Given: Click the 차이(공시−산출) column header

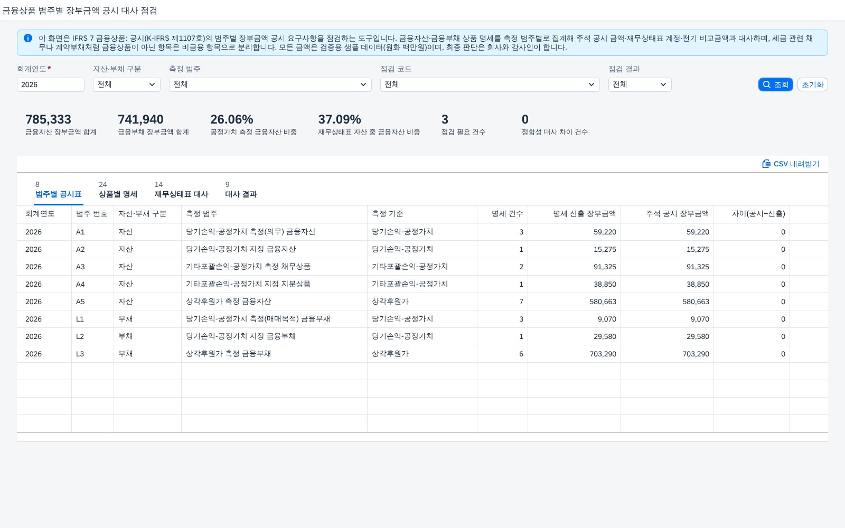Looking at the screenshot, I should point(752,214).
